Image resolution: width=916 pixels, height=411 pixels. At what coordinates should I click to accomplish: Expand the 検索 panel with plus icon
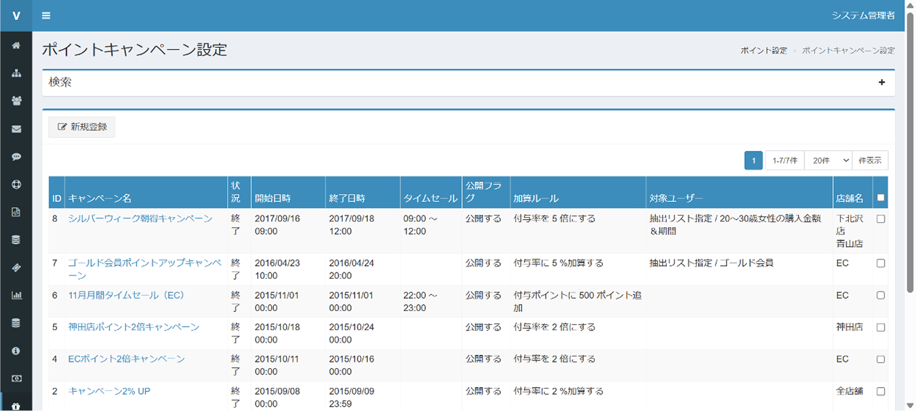(x=882, y=82)
